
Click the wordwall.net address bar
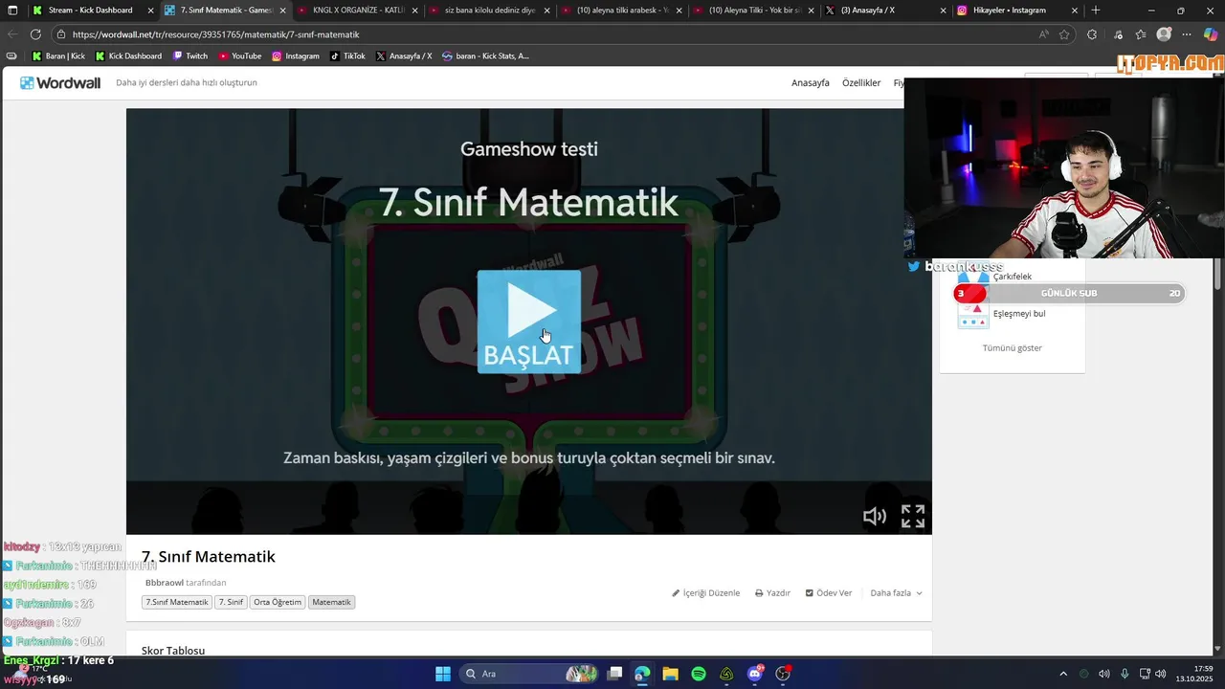pos(546,34)
